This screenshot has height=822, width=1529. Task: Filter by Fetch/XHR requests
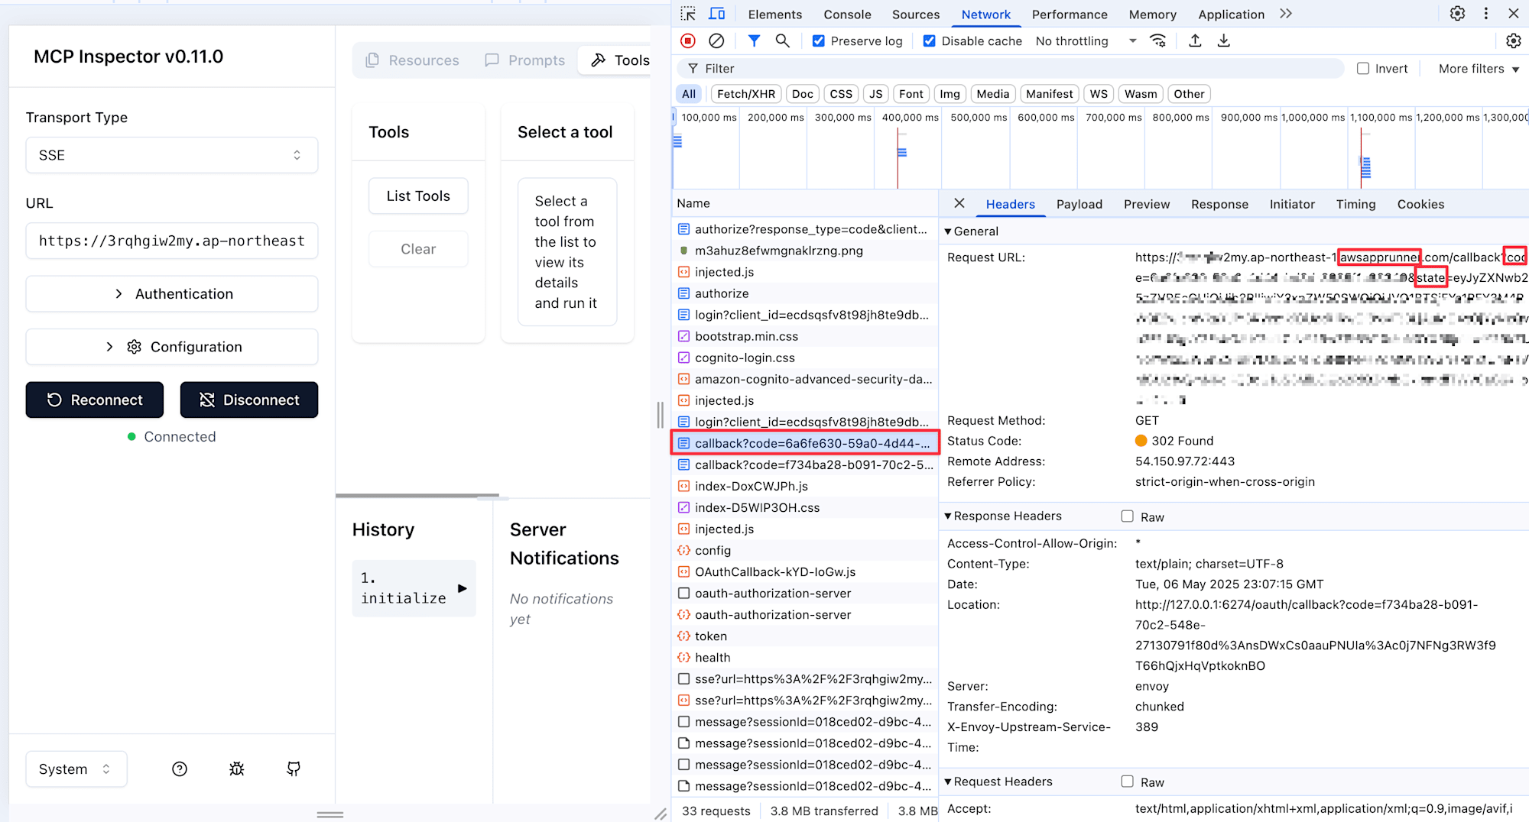click(746, 94)
